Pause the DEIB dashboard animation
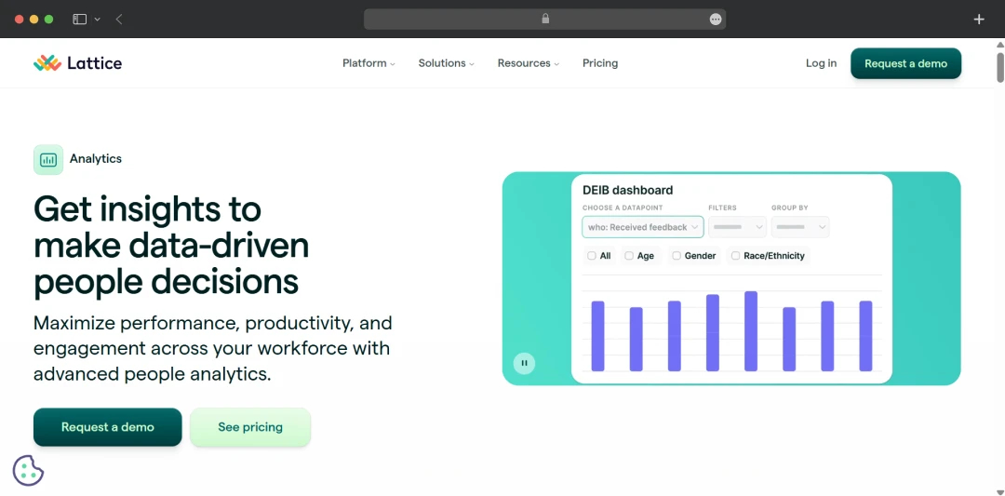 tap(524, 363)
